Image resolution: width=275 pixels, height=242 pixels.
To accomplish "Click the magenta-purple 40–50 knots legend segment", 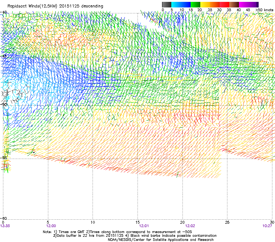I will (x=249, y=4).
